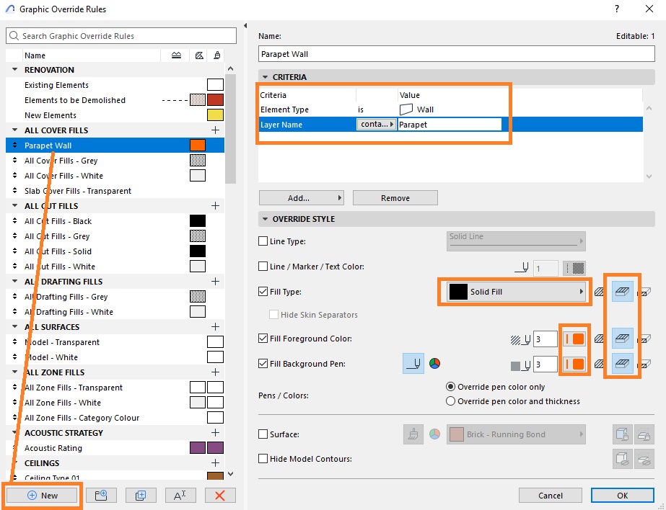Open the Add... criteria dropdown
Screen dimensions: 666x510
(x=301, y=198)
